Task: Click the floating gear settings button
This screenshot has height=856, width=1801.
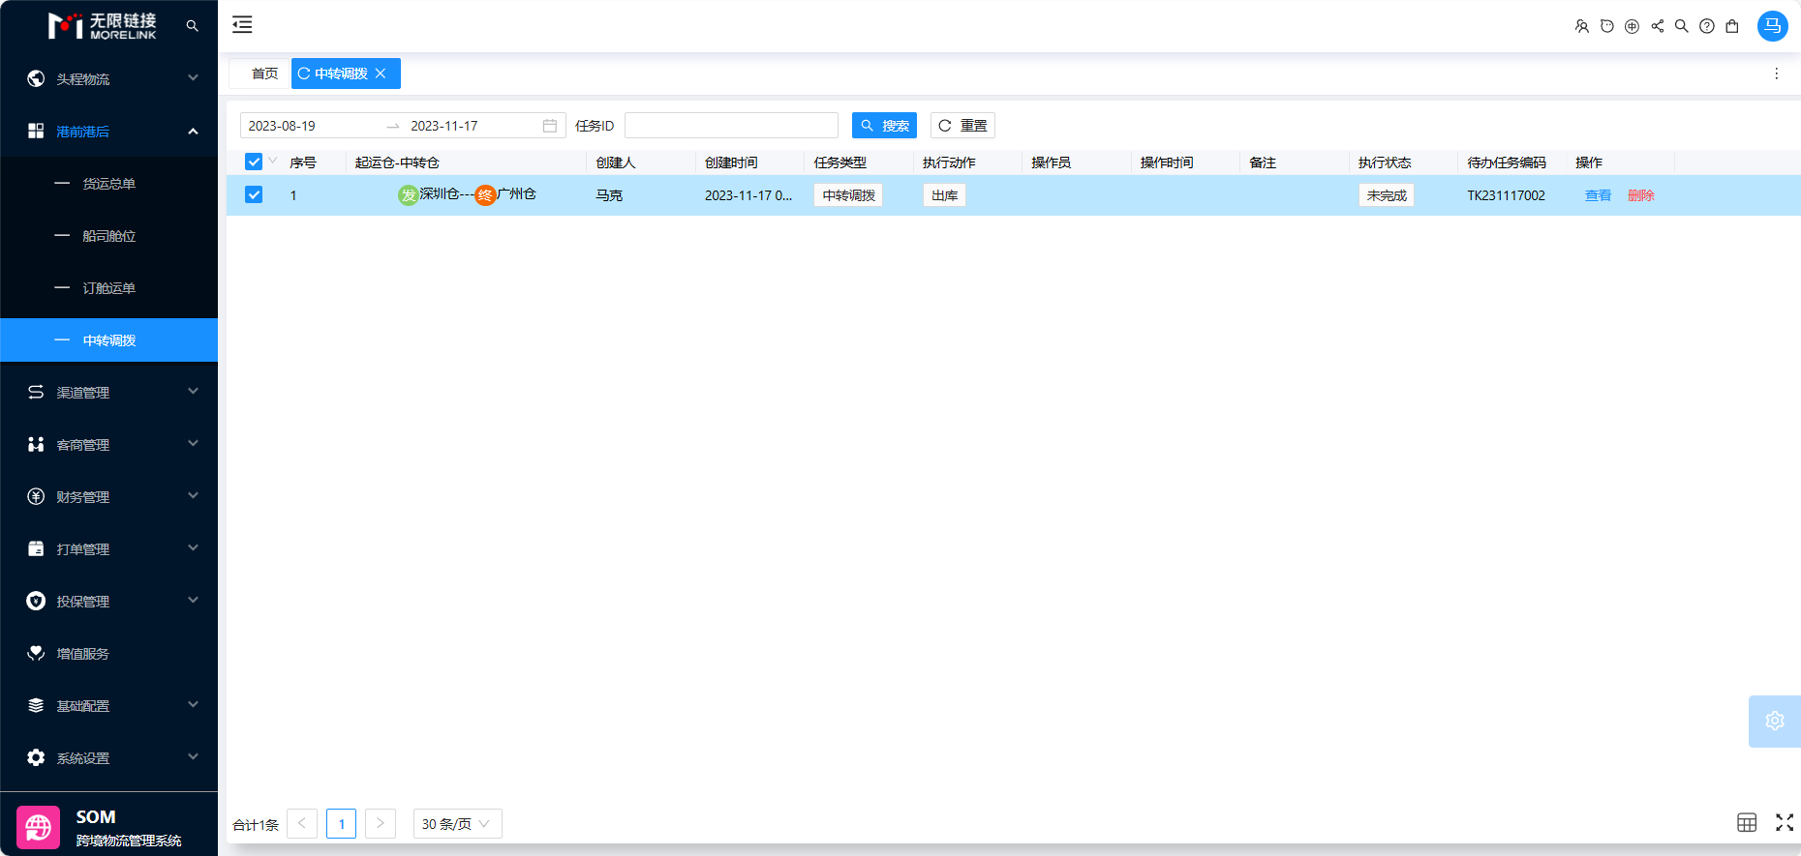Action: 1774,721
